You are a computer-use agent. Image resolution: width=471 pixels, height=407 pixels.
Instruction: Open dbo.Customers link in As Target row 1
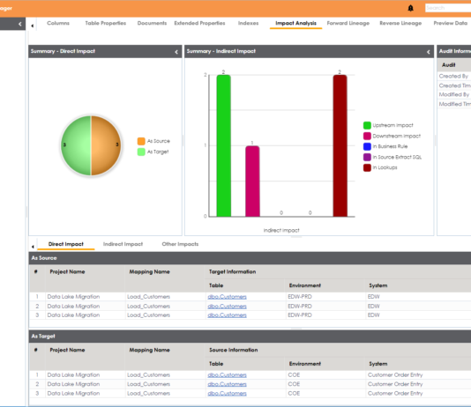(227, 375)
